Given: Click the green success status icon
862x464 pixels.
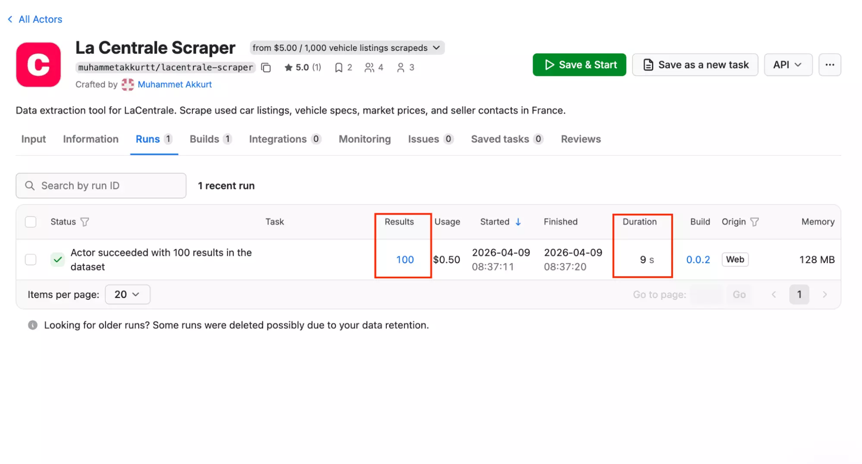Looking at the screenshot, I should pos(57,260).
